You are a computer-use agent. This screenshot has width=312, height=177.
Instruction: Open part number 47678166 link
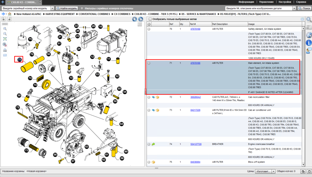pyautogui.click(x=195, y=63)
